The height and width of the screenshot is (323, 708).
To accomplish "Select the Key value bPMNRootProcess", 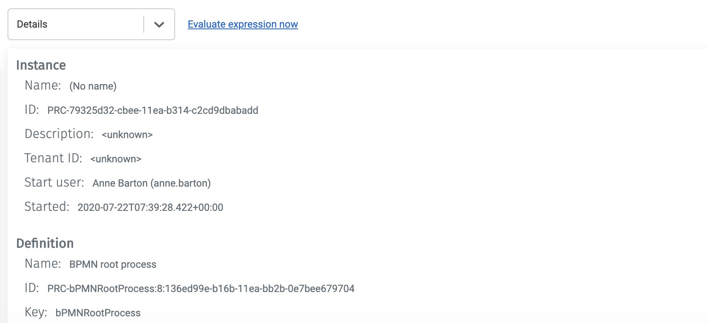I will (98, 313).
